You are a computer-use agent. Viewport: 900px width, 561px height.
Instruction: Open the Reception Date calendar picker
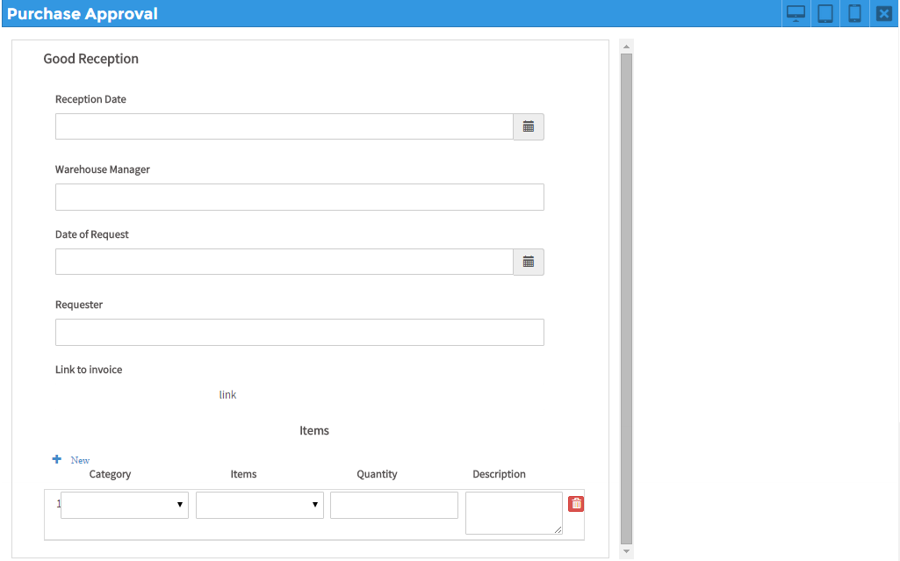coord(529,126)
